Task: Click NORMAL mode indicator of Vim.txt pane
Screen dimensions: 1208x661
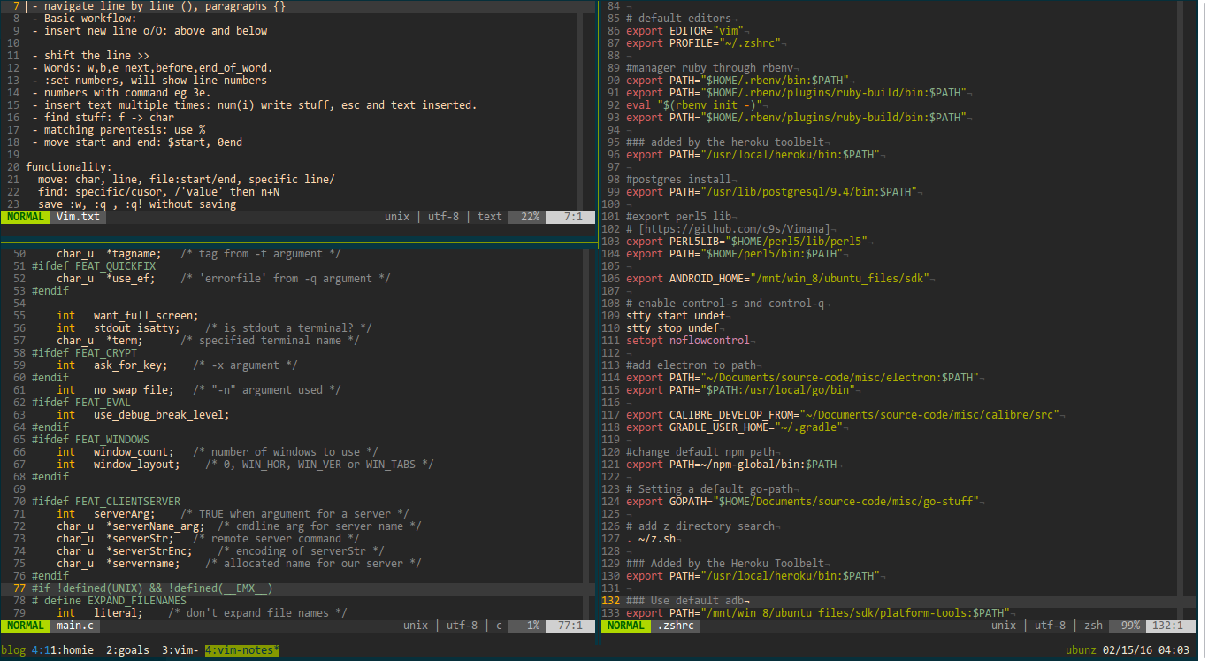Action: point(25,217)
